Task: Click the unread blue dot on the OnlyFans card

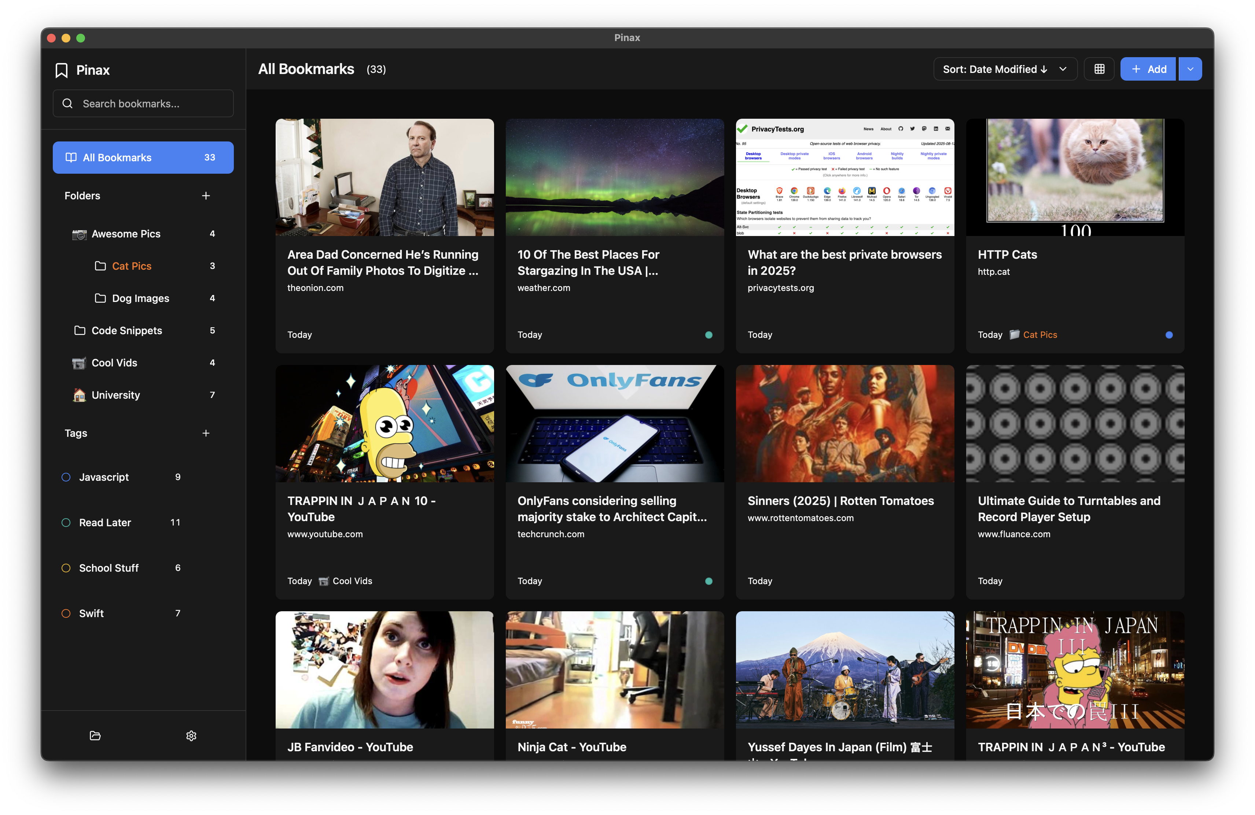Action: coord(709,581)
